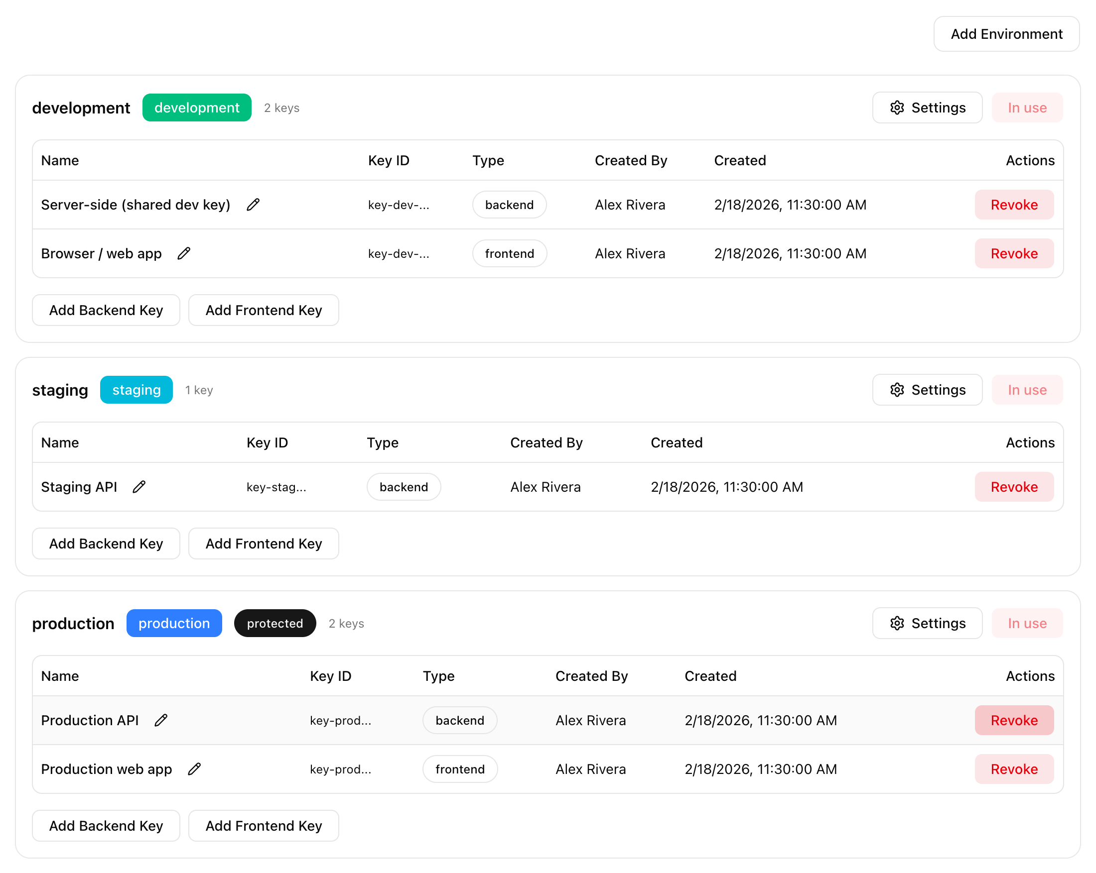Click the key-stag... Key ID
The image size is (1096, 873).
click(276, 487)
